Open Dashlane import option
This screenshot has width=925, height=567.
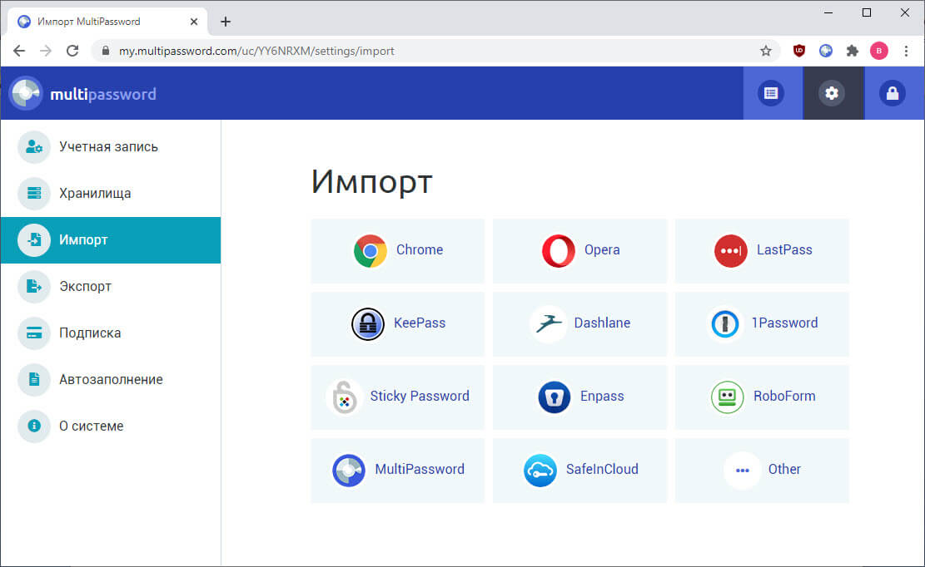579,324
